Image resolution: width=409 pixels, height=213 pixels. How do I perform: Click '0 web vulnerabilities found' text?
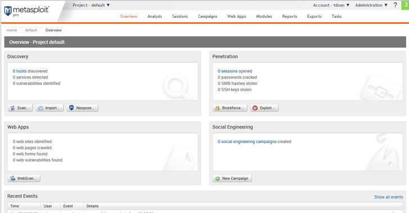38,160
